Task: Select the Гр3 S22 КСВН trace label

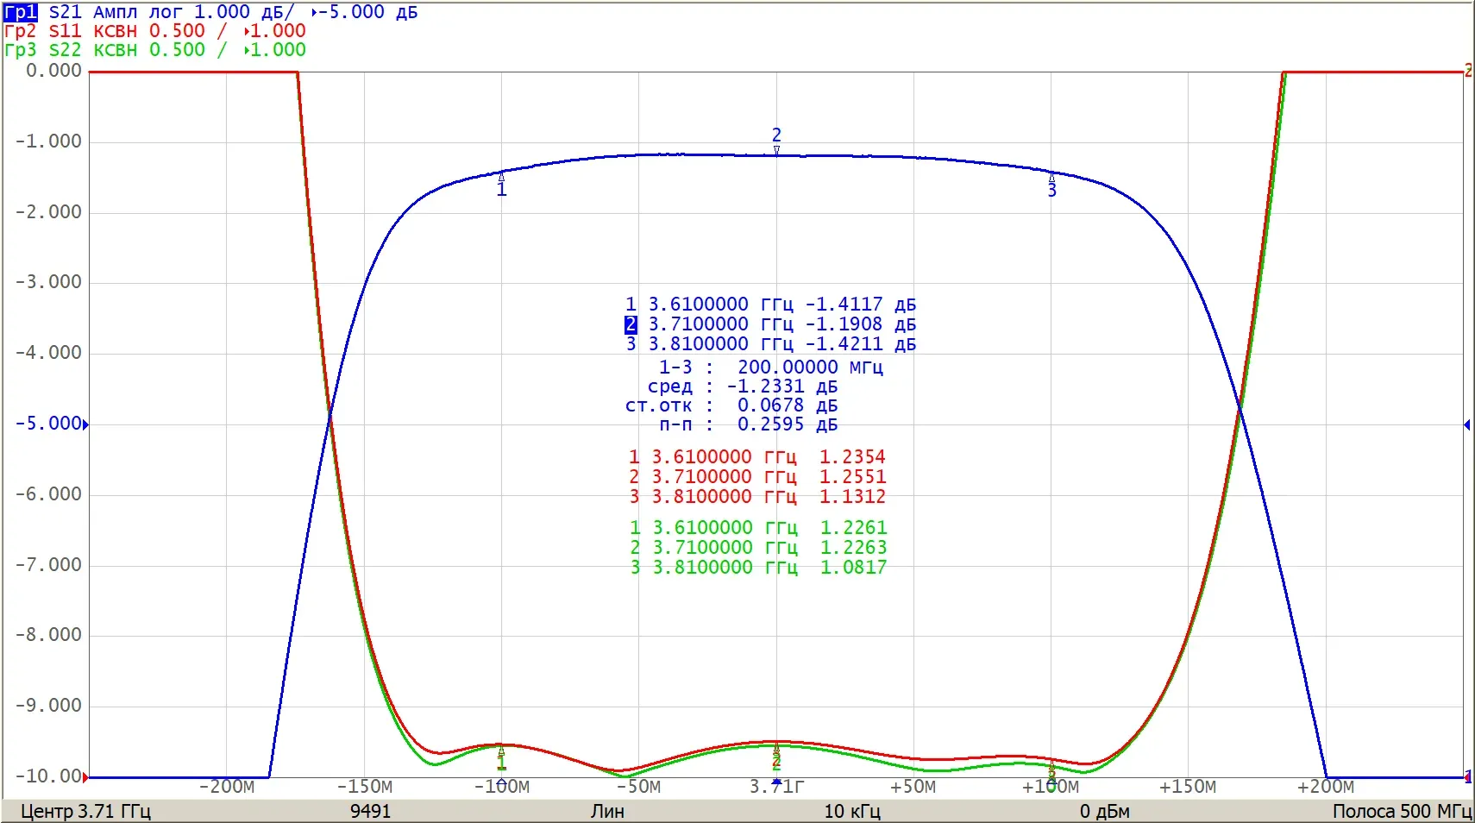Action: point(155,50)
